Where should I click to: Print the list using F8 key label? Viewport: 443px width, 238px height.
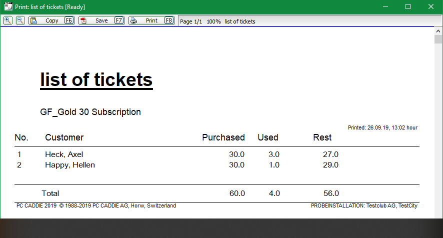[x=169, y=20]
